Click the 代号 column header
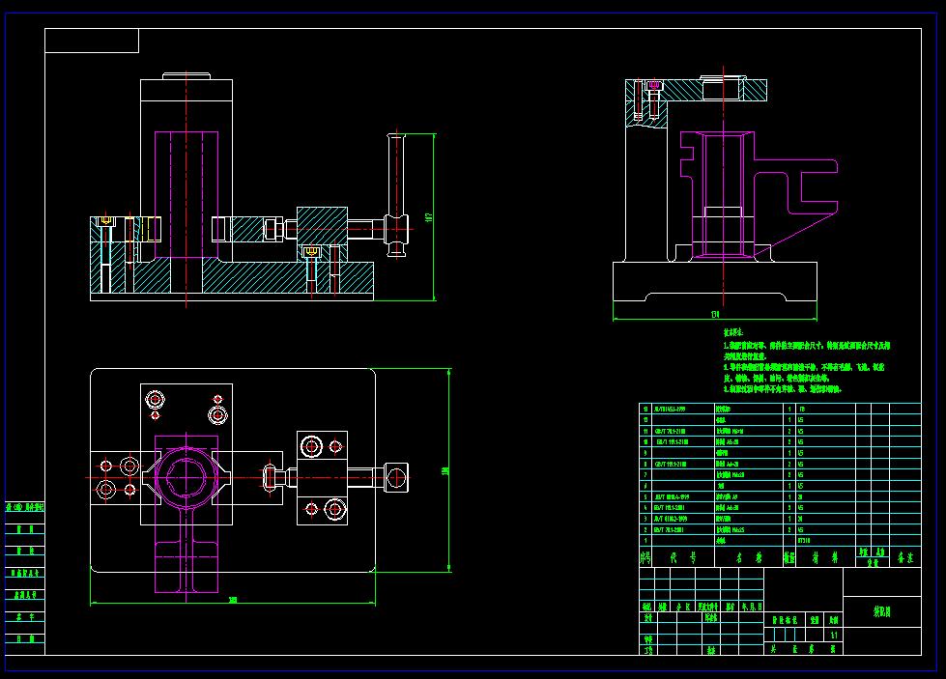Viewport: 946px width, 679px height. tap(683, 558)
